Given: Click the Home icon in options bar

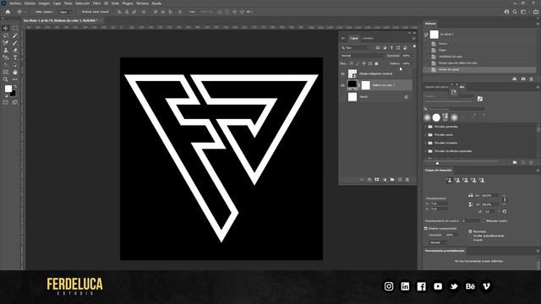Looking at the screenshot, I should [x=8, y=12].
